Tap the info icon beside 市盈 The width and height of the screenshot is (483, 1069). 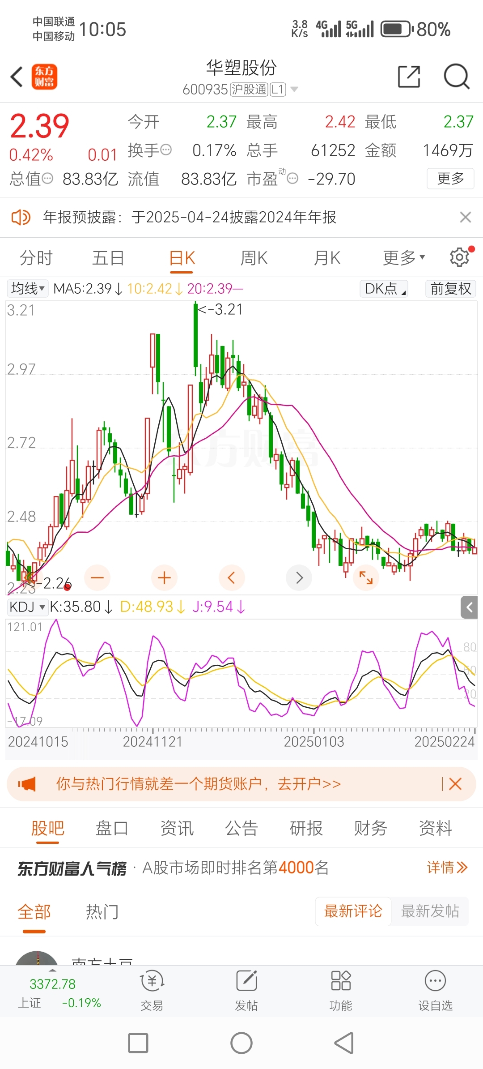tap(292, 179)
